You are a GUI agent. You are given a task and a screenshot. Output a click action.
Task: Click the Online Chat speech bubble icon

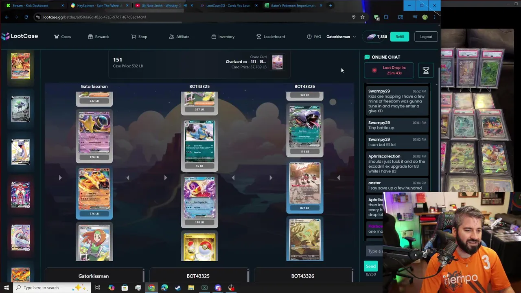pos(367,57)
